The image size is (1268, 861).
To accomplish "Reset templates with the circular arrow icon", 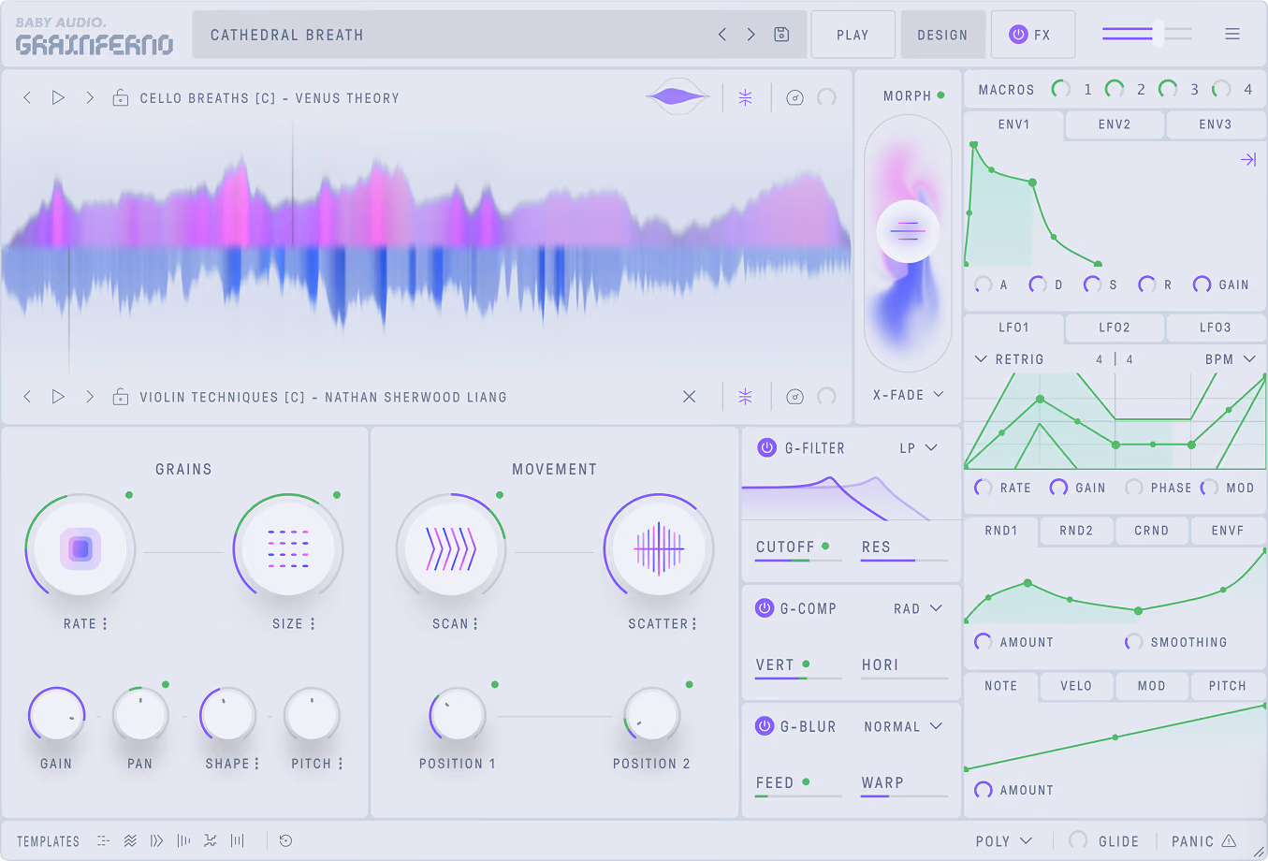I will coord(285,841).
